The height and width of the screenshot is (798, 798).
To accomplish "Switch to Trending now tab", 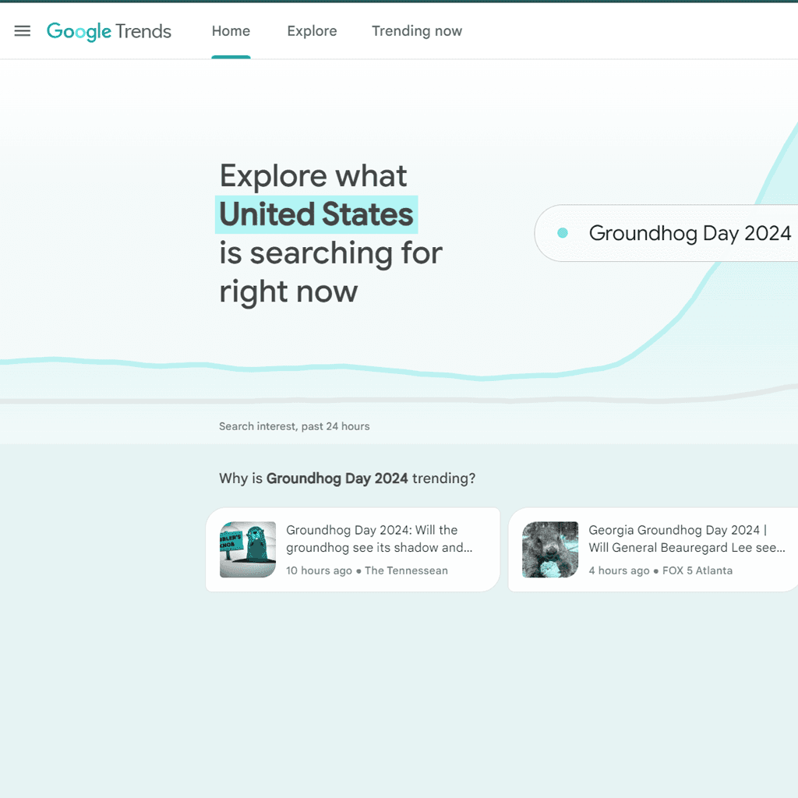I will pyautogui.click(x=417, y=31).
